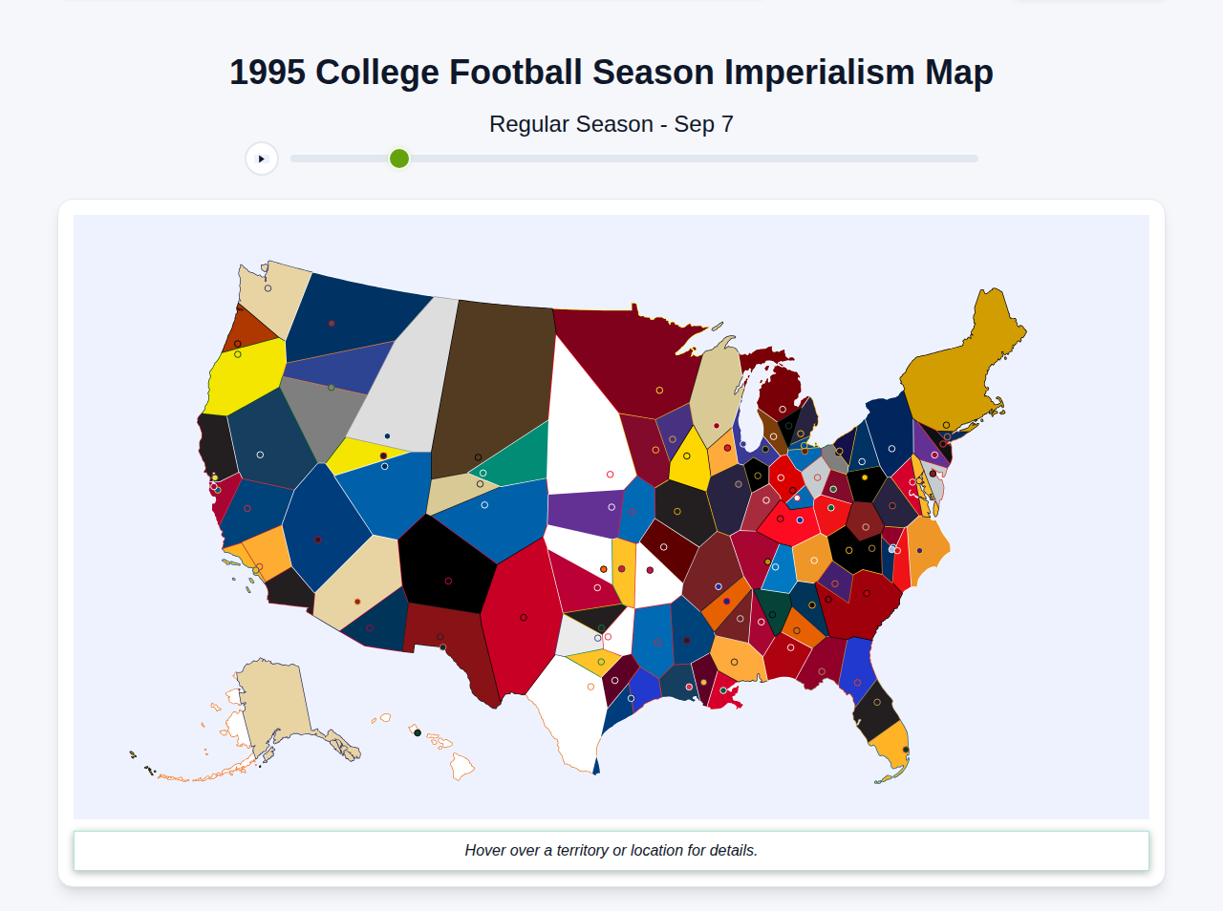This screenshot has width=1223, height=911.
Task: Click the white team marker in the teal Colorado-area territory
Action: [x=483, y=474]
